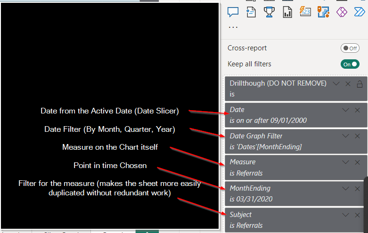Select the Paginated report visual icon

pos(287,12)
